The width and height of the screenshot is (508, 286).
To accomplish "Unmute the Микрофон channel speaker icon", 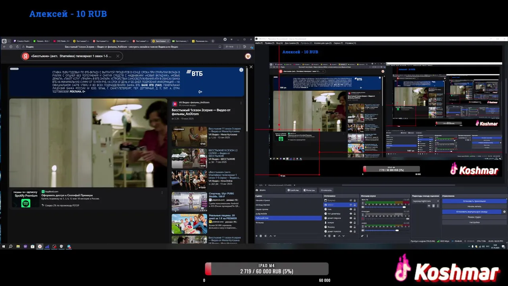I will point(363,219).
